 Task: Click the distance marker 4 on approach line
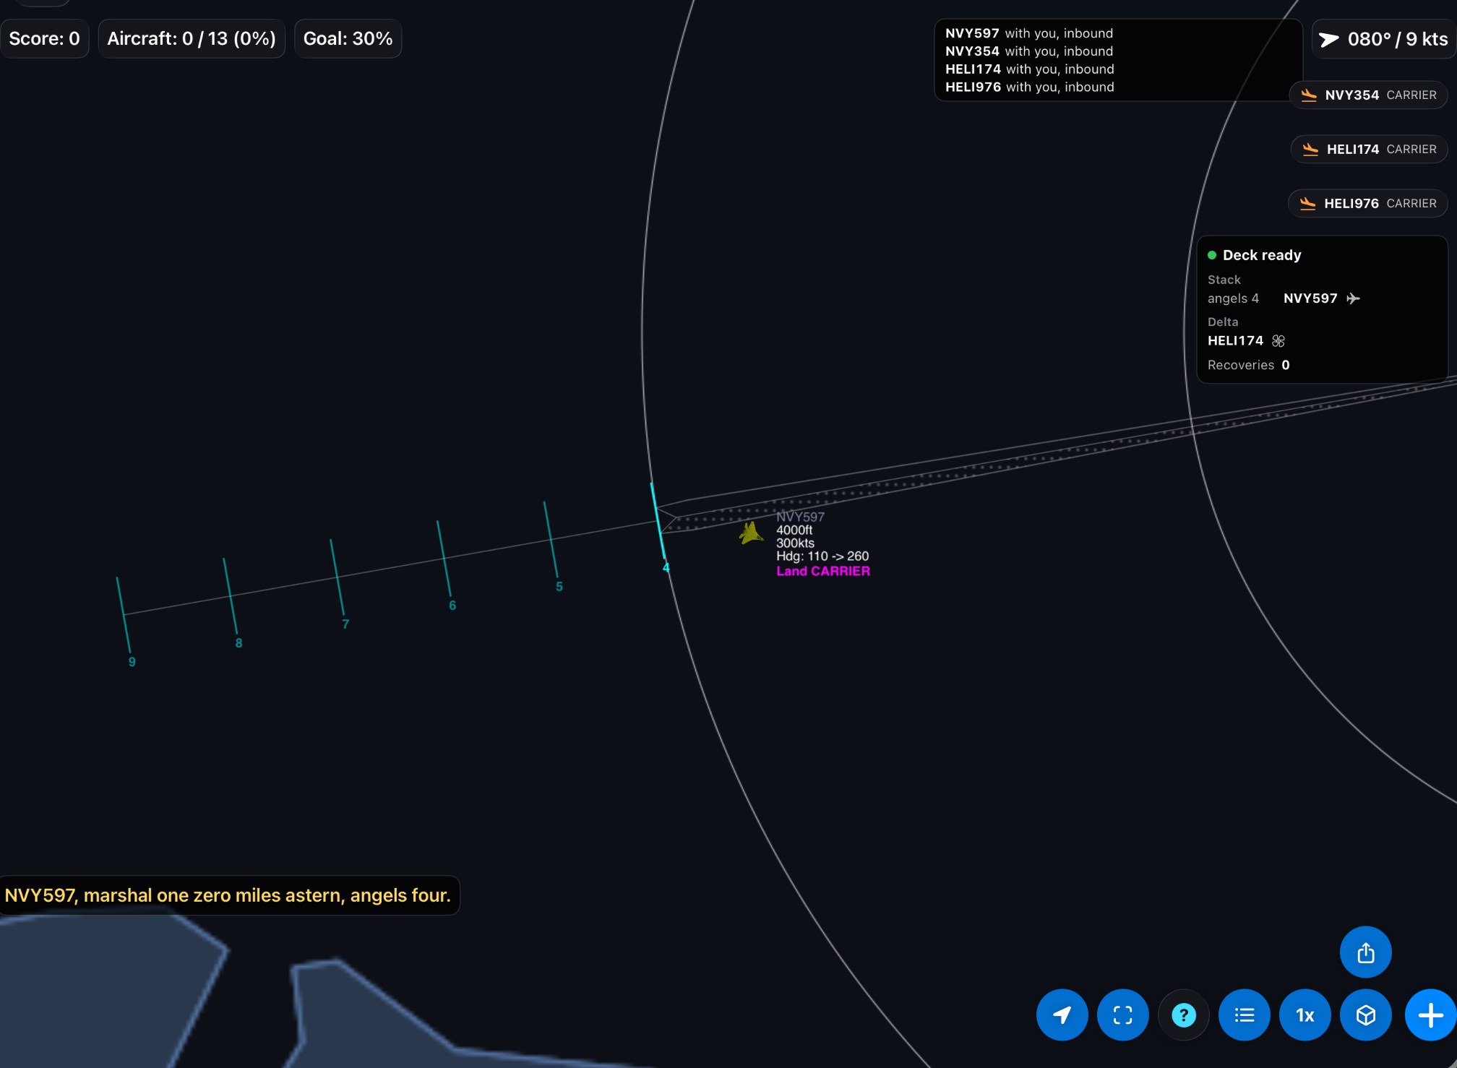tap(666, 568)
